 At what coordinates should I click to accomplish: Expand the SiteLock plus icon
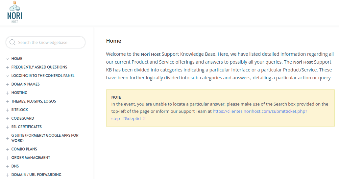coord(8,110)
